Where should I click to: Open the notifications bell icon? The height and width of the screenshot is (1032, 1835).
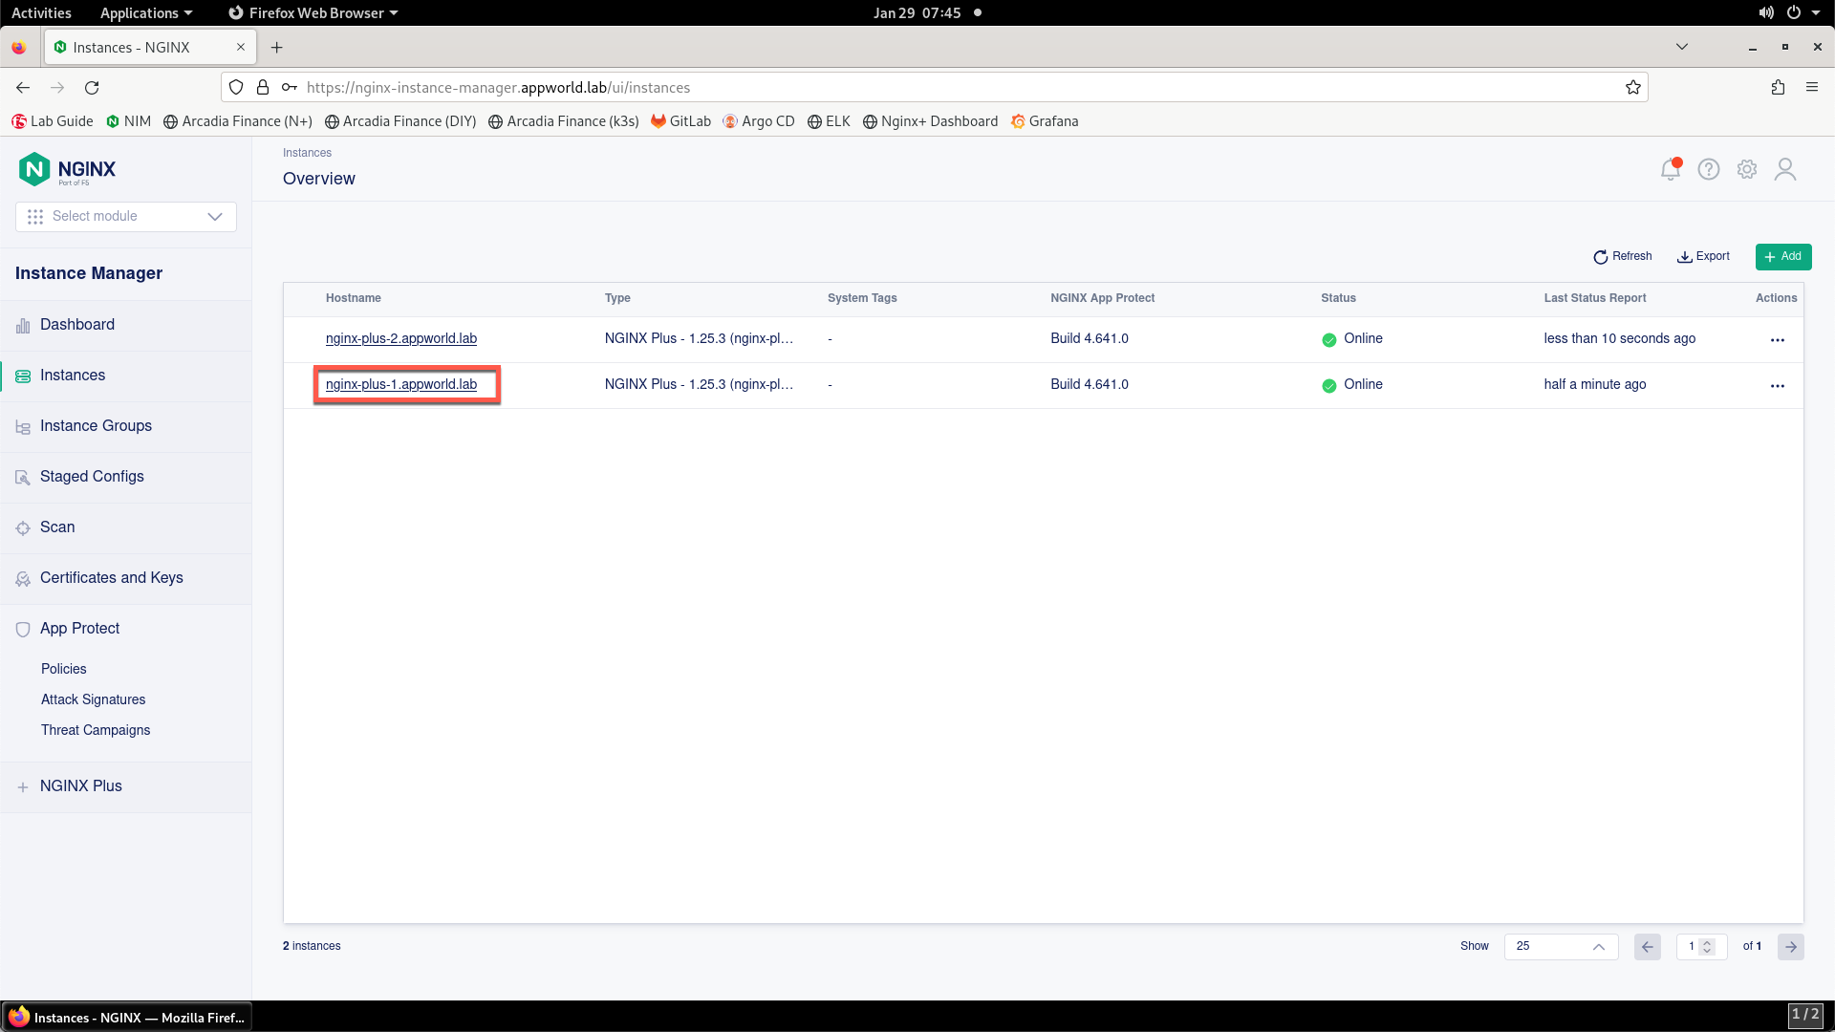click(1671, 169)
